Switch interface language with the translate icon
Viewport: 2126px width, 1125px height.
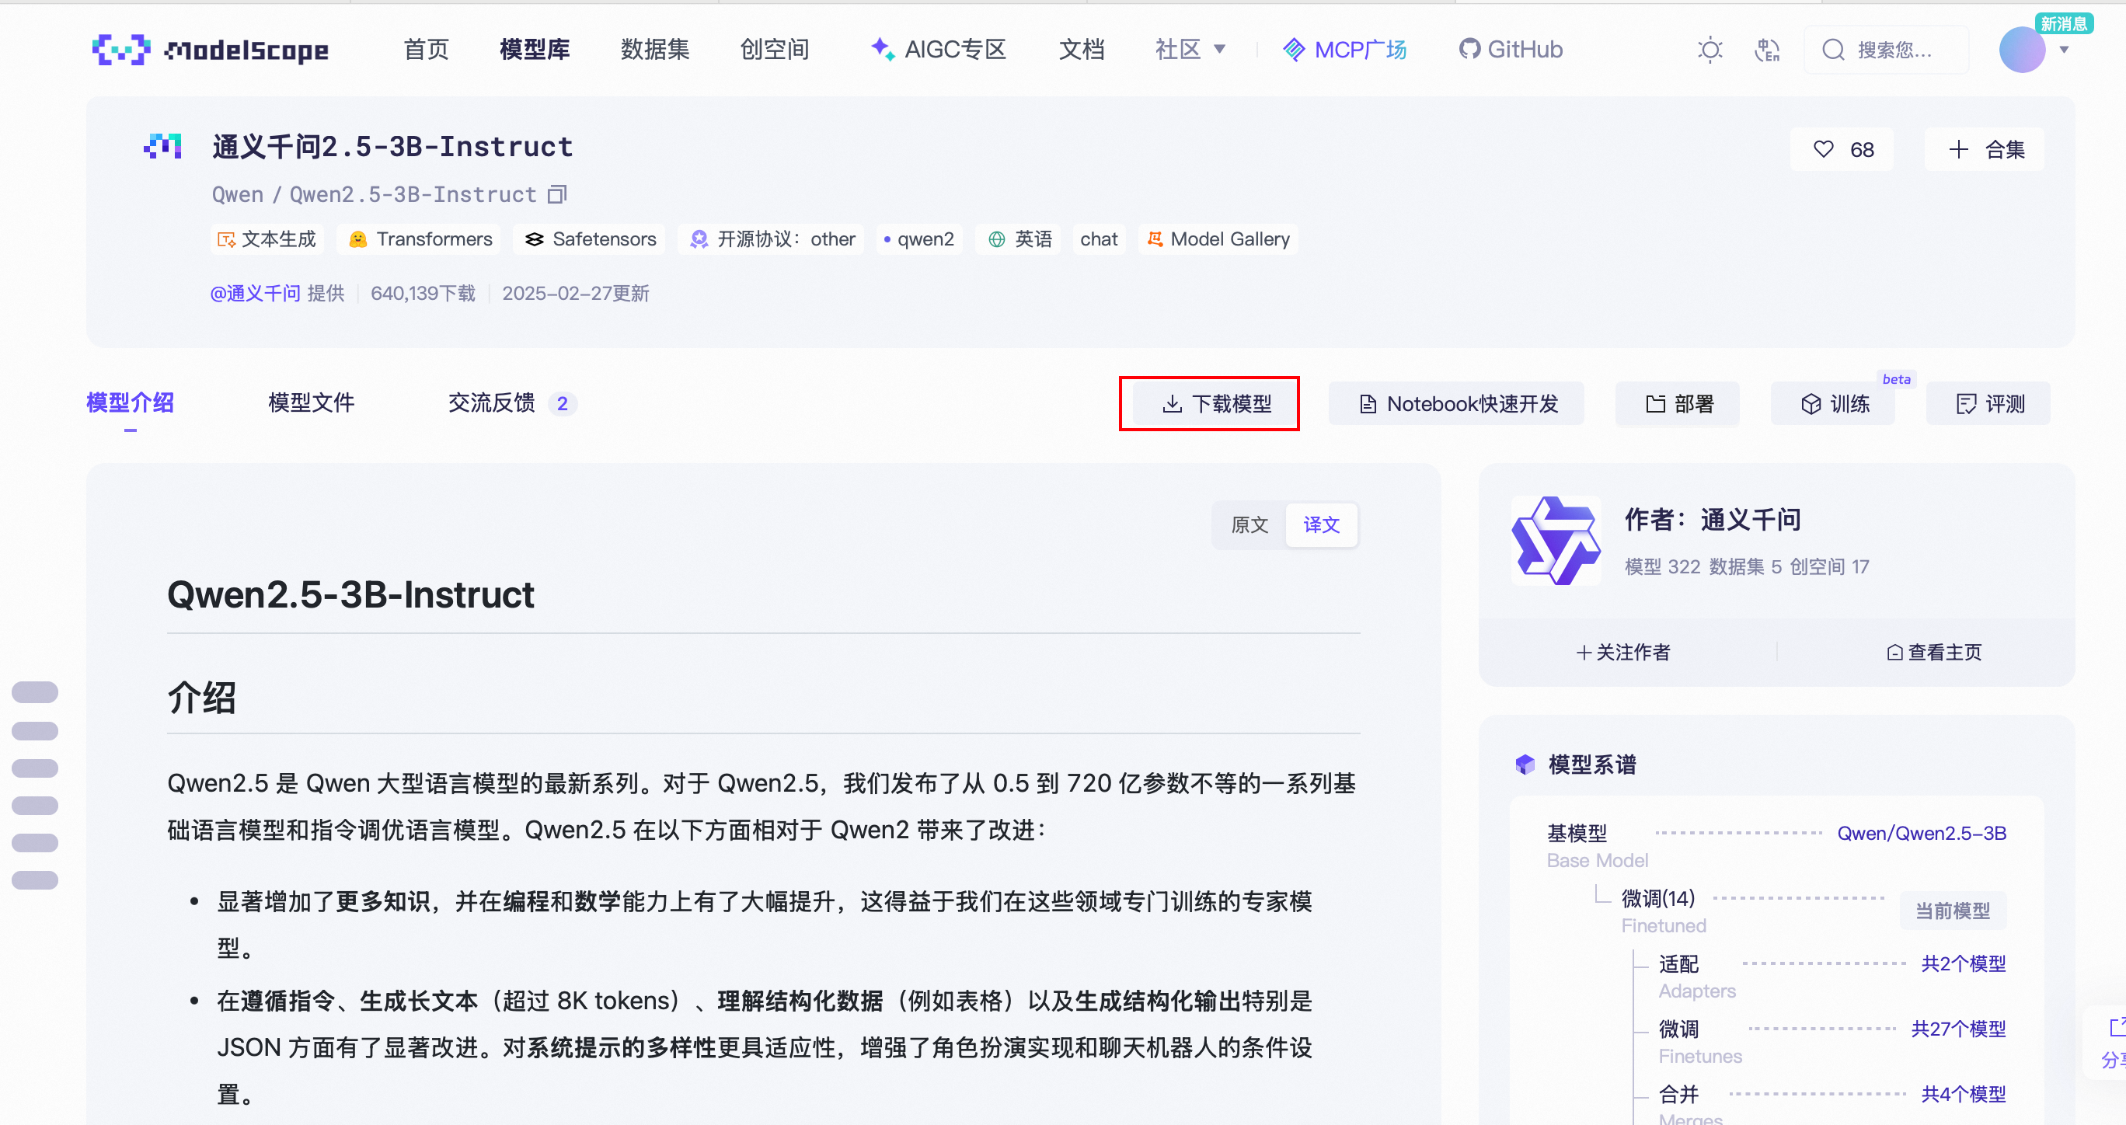(x=1767, y=51)
